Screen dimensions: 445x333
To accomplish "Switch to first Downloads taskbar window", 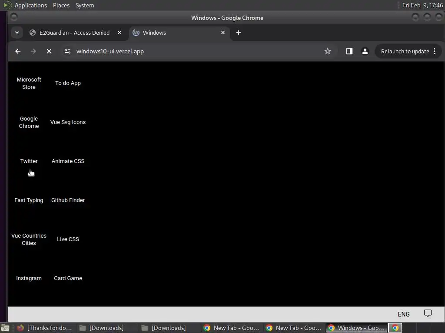I will coord(102,328).
